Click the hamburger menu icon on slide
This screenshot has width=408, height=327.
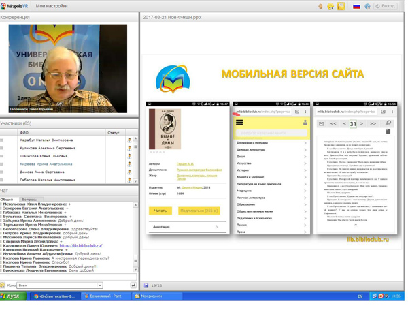pos(239,122)
